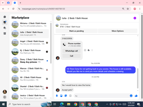
Task: Click the messenger.com address bar URL
Action: click(43, 9)
